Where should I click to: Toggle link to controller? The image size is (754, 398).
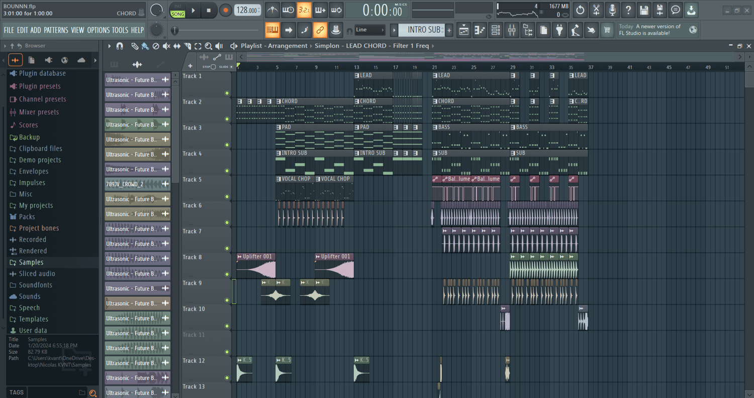(320, 30)
